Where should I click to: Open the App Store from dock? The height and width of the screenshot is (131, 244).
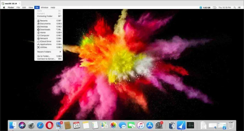pos(149,125)
